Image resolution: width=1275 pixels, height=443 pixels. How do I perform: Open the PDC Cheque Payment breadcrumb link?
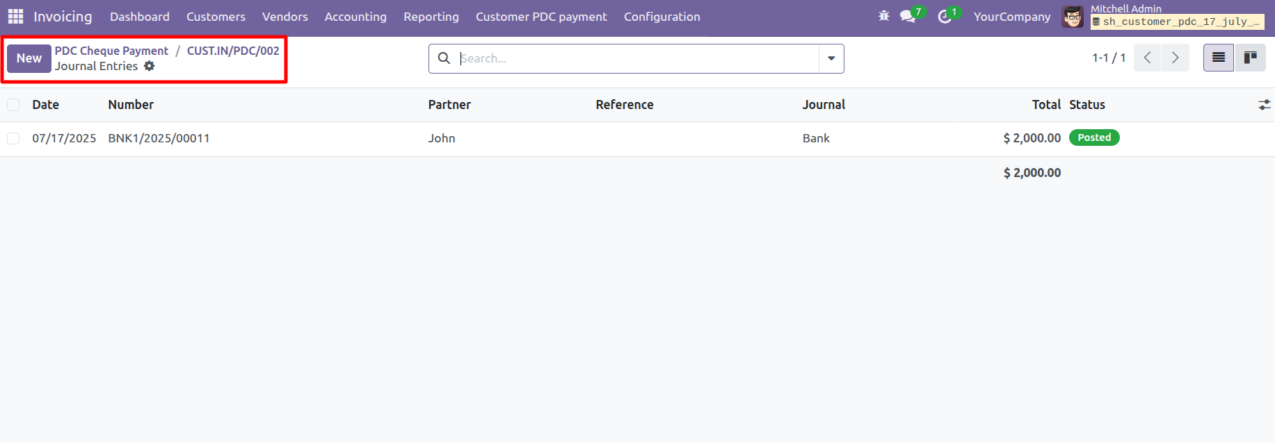[x=111, y=51]
